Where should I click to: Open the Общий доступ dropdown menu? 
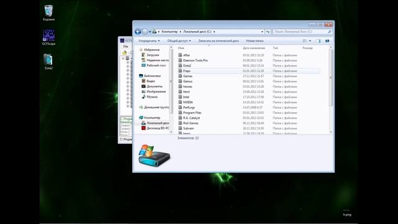point(179,41)
